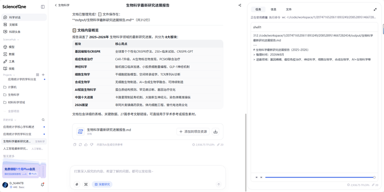
Task: Open the 生物科学最新研究进展报告.md file card
Action: (148, 132)
